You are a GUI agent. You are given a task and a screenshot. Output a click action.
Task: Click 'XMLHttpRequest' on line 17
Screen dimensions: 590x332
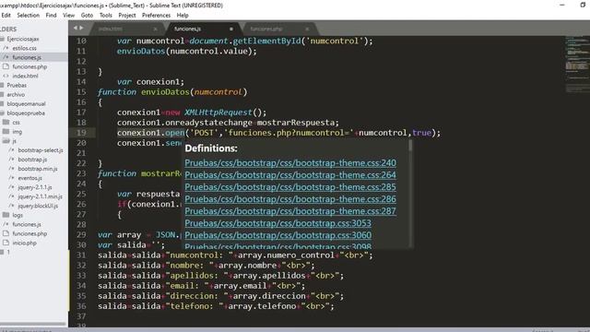coord(218,113)
